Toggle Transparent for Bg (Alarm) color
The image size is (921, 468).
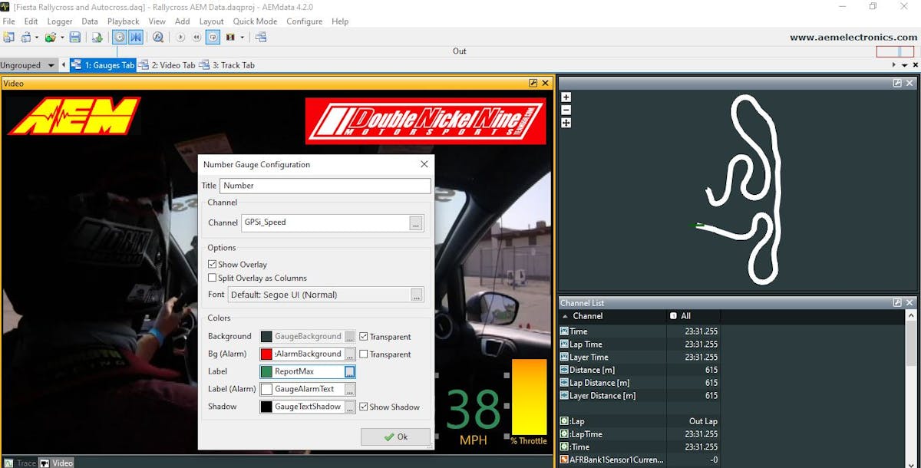[364, 354]
